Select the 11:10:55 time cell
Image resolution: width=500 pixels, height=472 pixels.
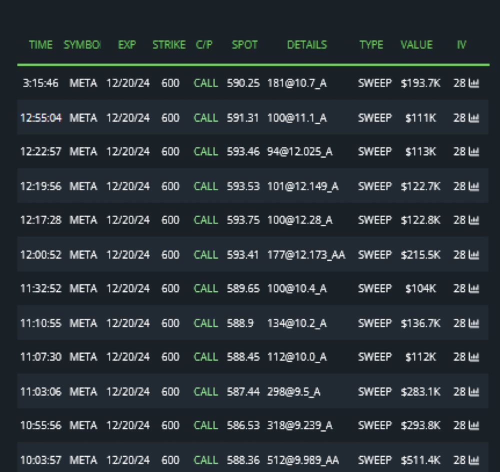point(41,323)
